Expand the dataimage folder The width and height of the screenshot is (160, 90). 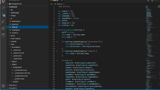(x=9, y=13)
